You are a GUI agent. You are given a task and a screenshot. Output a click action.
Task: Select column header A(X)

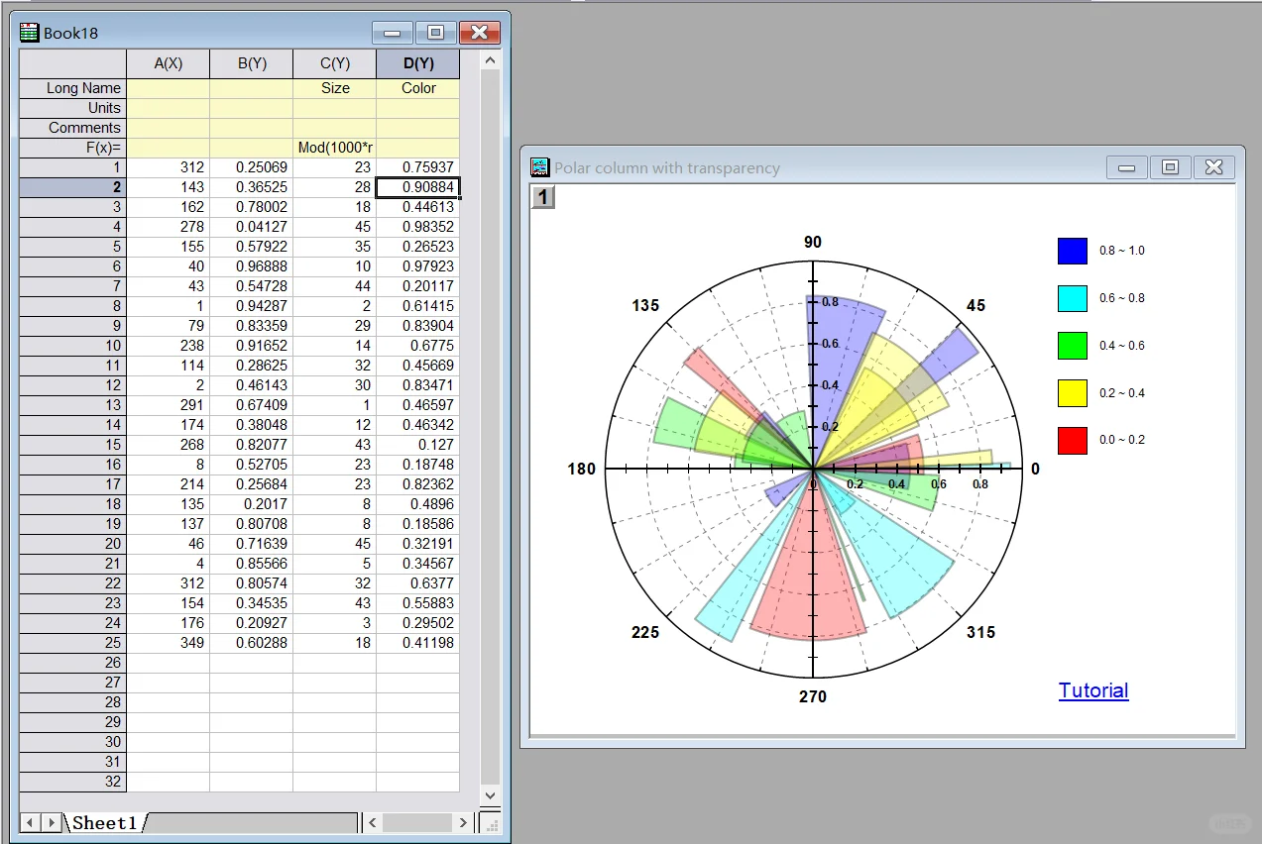coord(169,63)
